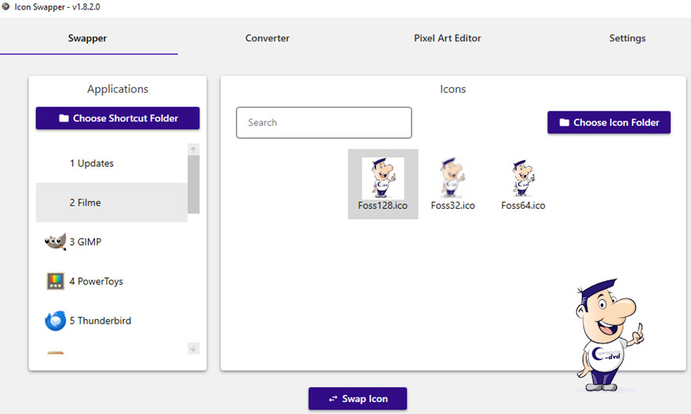Select the Foss128.ico icon thumbnail
691x414 pixels.
[382, 178]
